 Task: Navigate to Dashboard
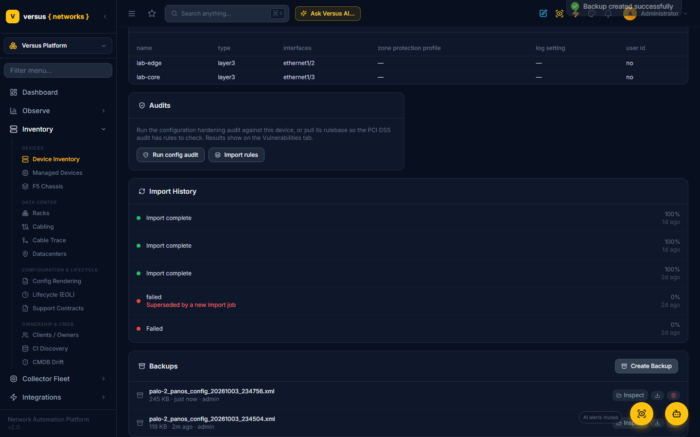click(40, 92)
